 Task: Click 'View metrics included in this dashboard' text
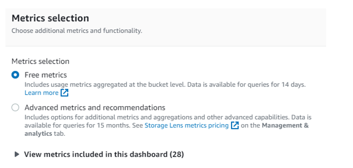pyautogui.click(x=95, y=155)
